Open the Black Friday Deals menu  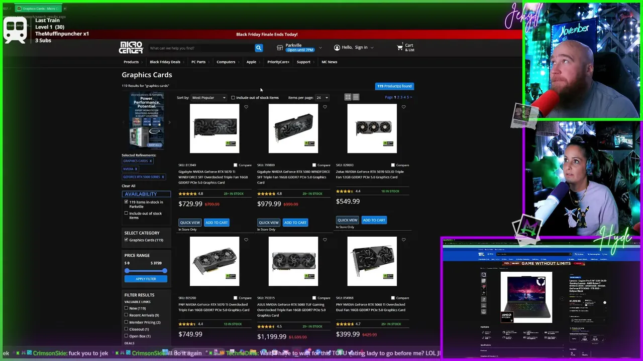(x=165, y=62)
